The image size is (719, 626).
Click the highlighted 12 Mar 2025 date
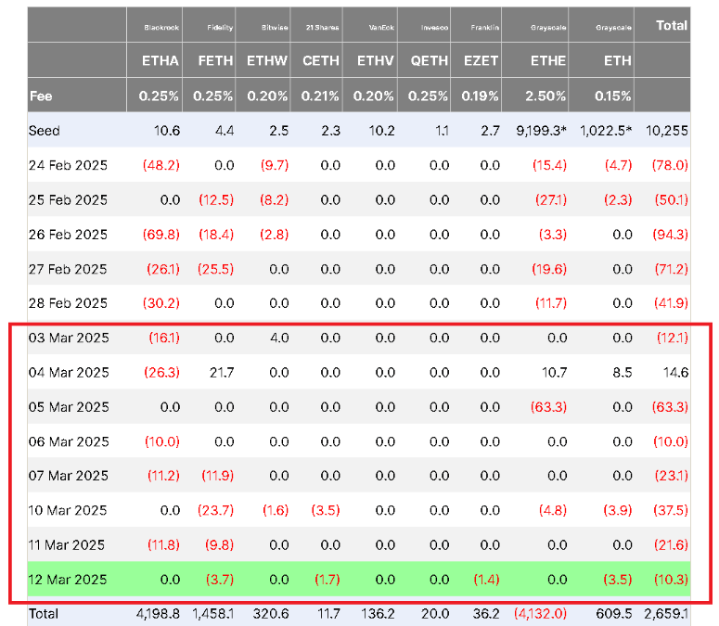point(68,580)
